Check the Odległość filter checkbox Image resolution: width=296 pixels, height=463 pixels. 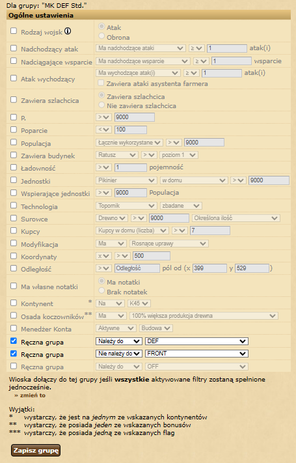click(14, 268)
